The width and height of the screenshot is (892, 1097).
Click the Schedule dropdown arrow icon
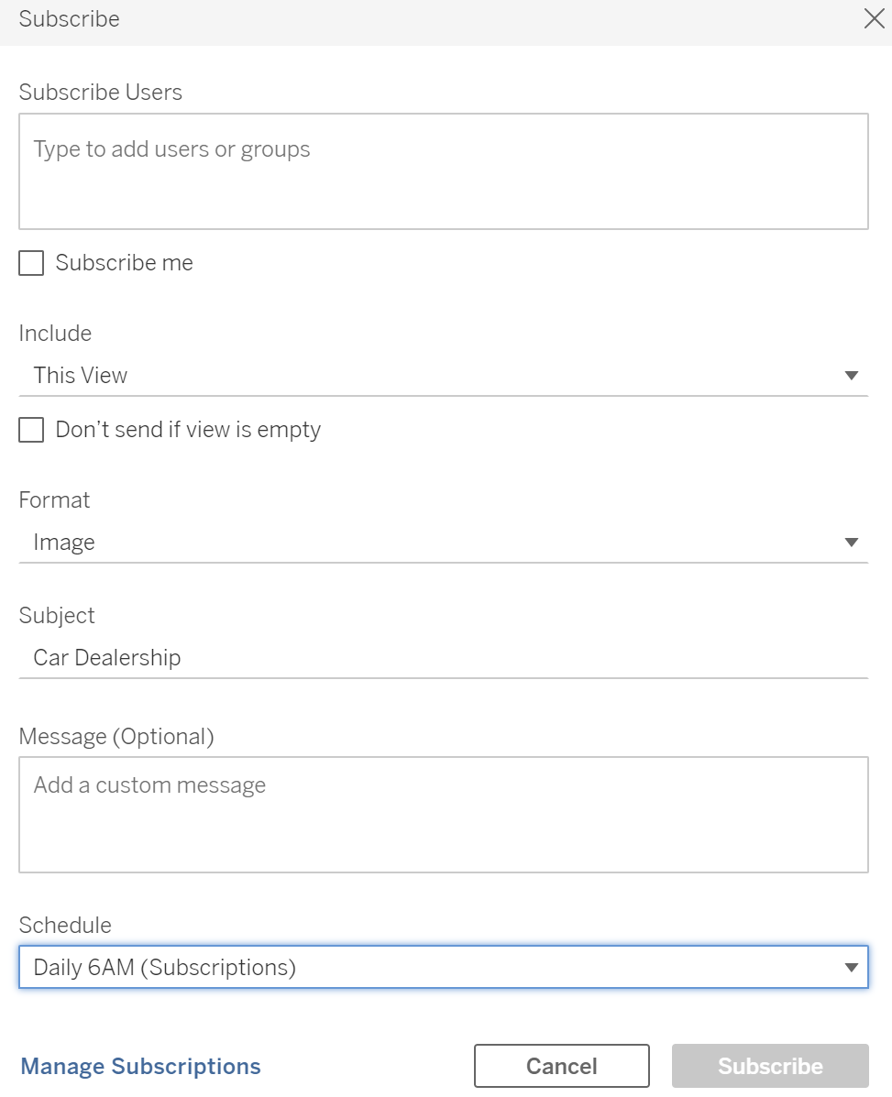[x=851, y=968]
